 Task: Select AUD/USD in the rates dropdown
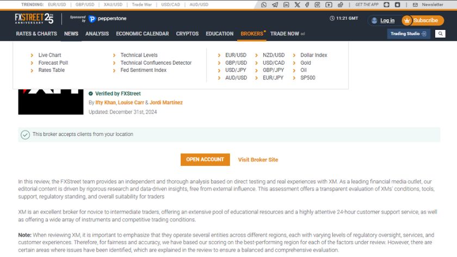[x=236, y=78]
